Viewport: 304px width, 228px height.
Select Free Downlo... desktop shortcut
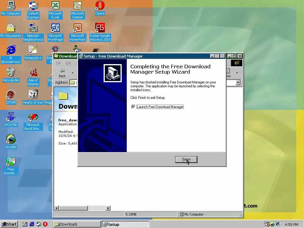click(x=11, y=166)
